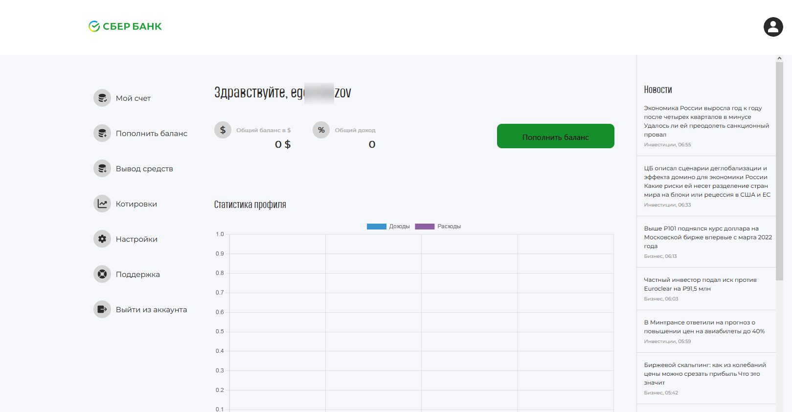792x412 pixels.
Task: Open news В Минтрансе ответили на прогноз
Action: pos(704,327)
